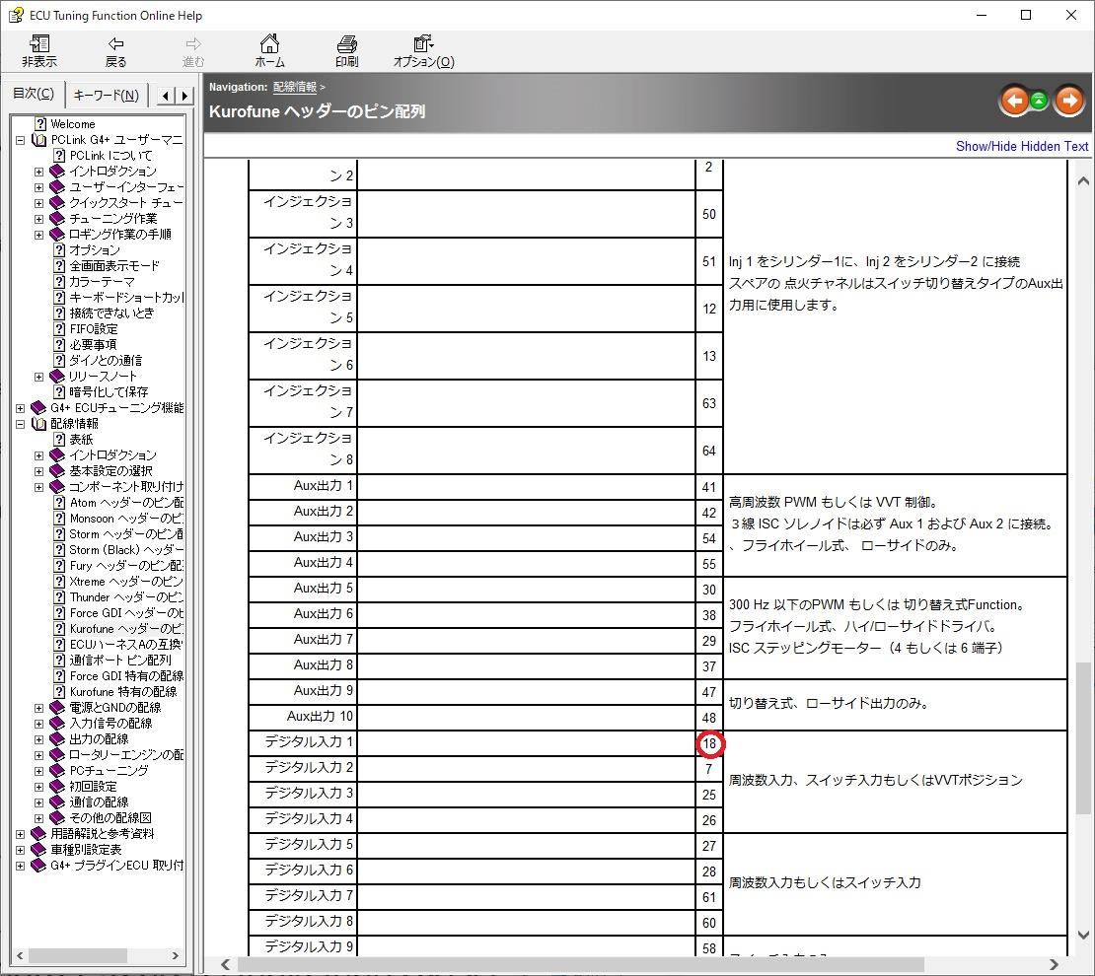Click the tree pane horizontal scrollbar thumb
The height and width of the screenshot is (976, 1095).
pyautogui.click(x=78, y=955)
